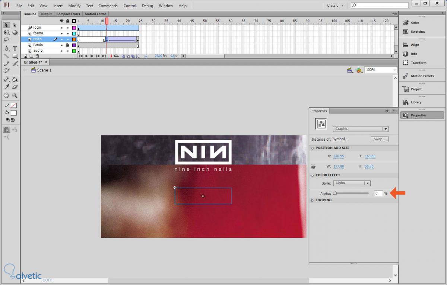Toggle outline color box for forma layer
This screenshot has width=447, height=285.
pos(74,33)
